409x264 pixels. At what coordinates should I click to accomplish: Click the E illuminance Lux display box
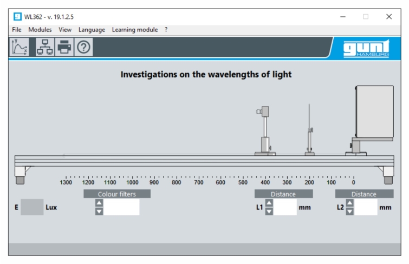[x=32, y=207]
